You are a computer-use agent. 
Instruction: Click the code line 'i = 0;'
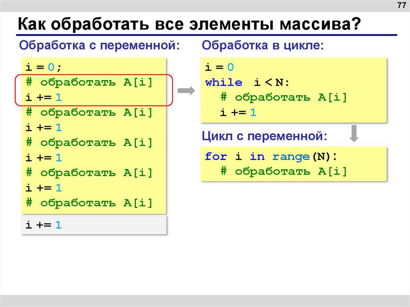[43, 67]
